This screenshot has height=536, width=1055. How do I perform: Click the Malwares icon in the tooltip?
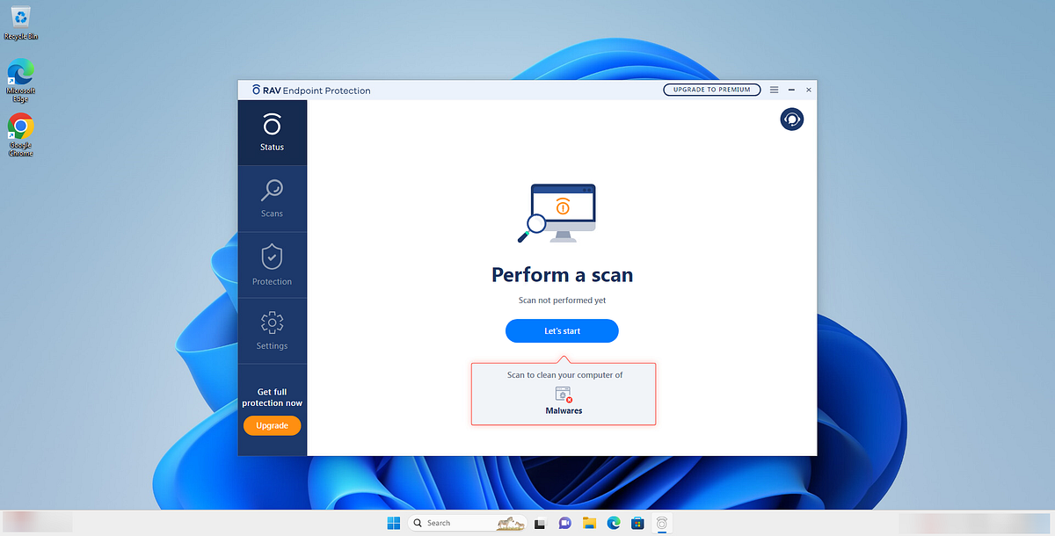click(563, 395)
